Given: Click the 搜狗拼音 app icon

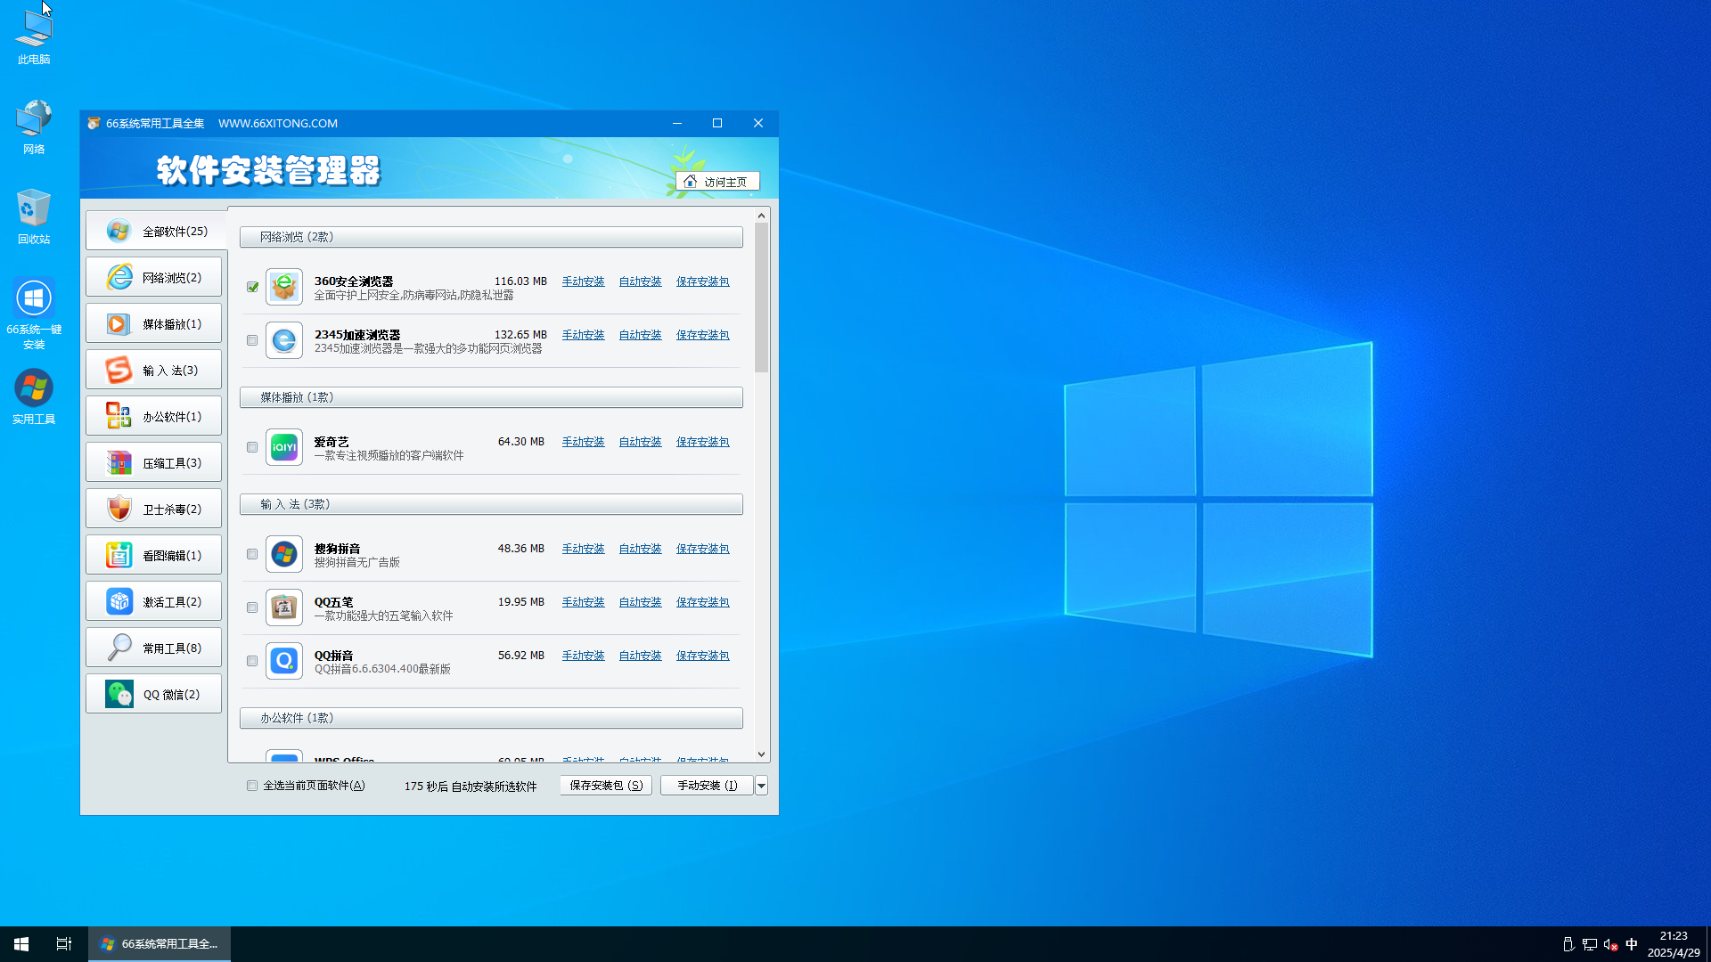Looking at the screenshot, I should [284, 554].
